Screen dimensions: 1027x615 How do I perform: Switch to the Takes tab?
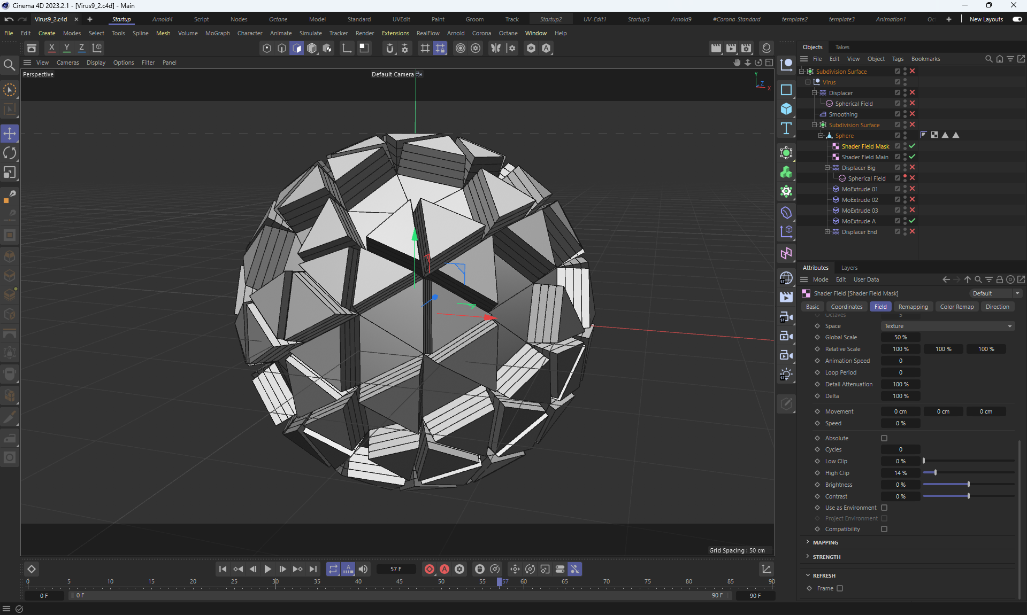(842, 47)
